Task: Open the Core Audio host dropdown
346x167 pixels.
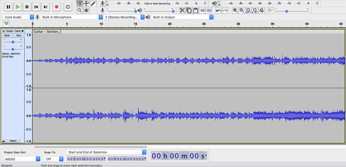Action: click(18, 17)
